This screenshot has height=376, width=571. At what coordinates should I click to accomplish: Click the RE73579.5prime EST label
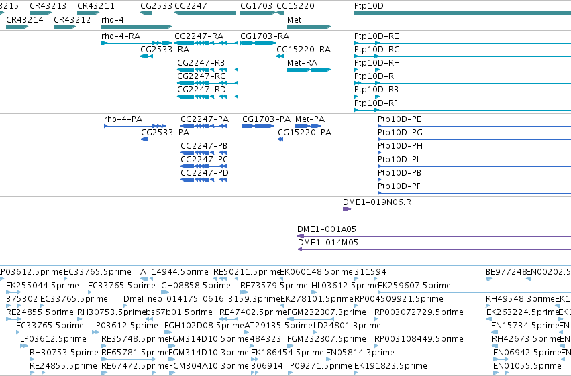[274, 285]
